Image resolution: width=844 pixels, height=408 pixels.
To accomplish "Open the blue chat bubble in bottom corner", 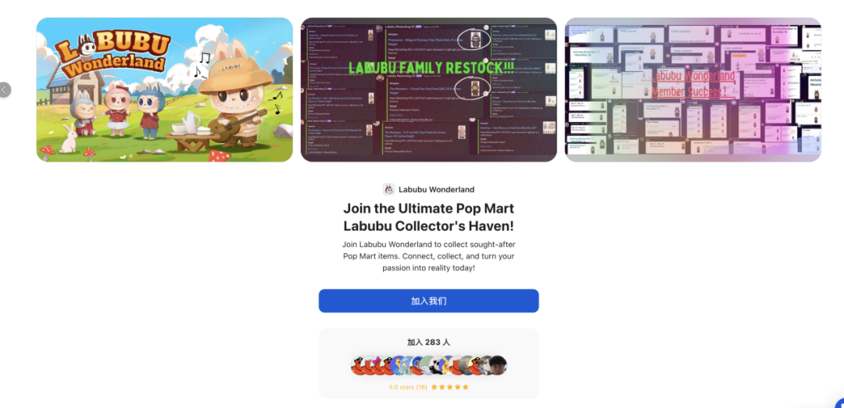I will coord(839,403).
